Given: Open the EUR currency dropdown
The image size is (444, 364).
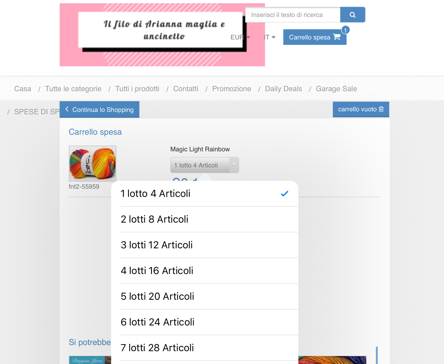Looking at the screenshot, I should 240,37.
